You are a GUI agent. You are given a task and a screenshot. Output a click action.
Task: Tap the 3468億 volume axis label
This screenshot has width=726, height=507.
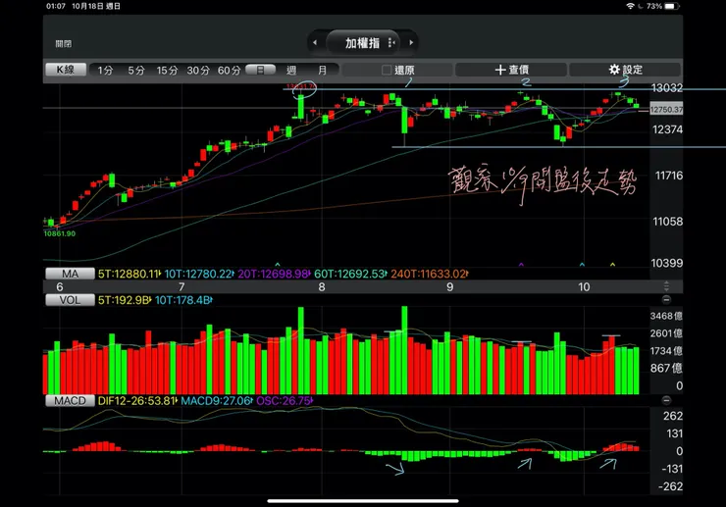[666, 316]
